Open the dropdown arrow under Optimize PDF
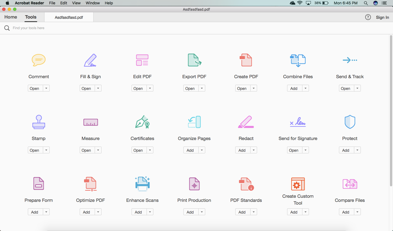The width and height of the screenshot is (393, 231). click(98, 212)
